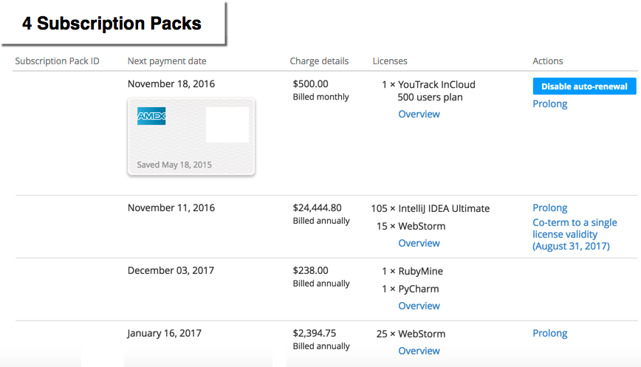Click the $24,444.80 charge amount

pos(317,207)
